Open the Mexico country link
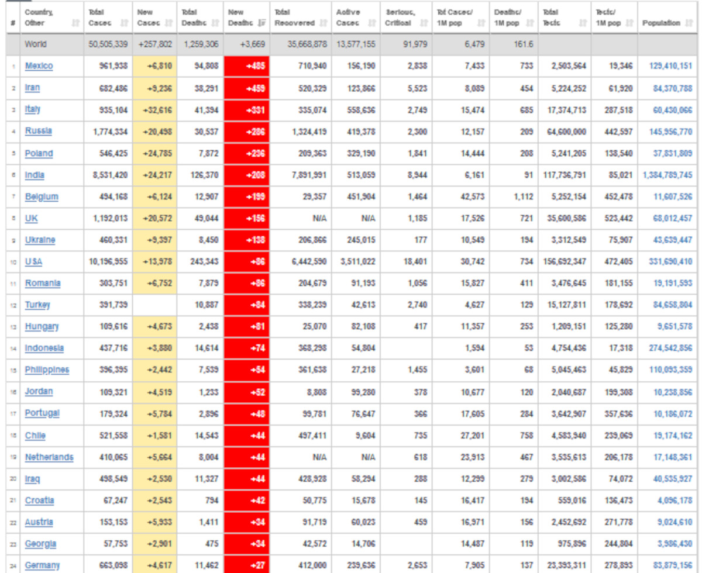Image resolution: width=702 pixels, height=573 pixels. (39, 66)
